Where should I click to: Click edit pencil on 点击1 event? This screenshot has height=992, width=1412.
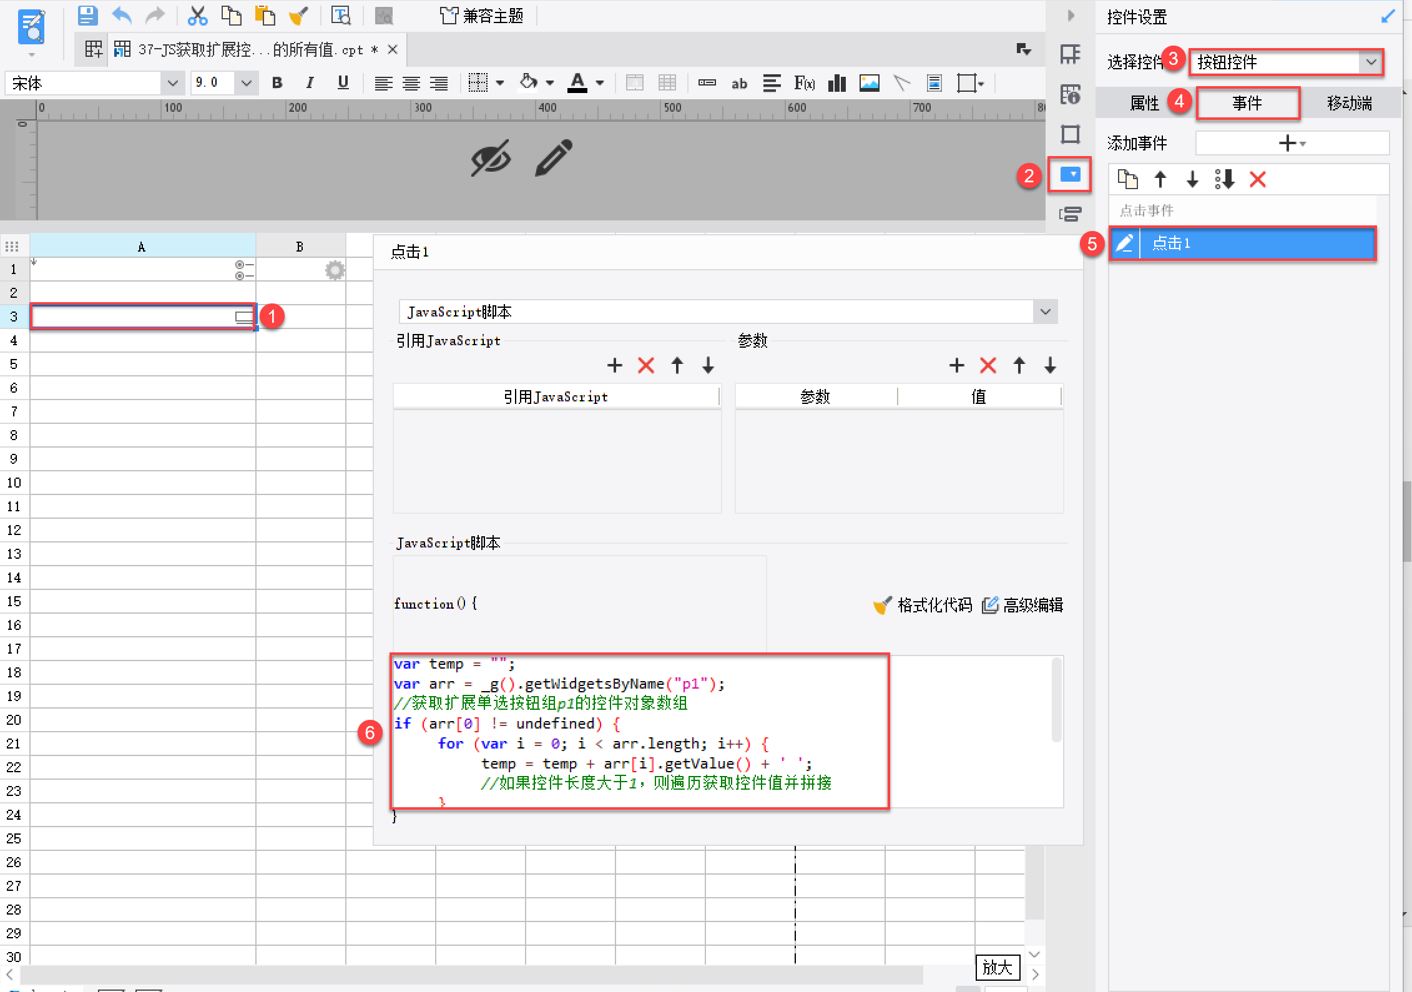click(x=1124, y=243)
